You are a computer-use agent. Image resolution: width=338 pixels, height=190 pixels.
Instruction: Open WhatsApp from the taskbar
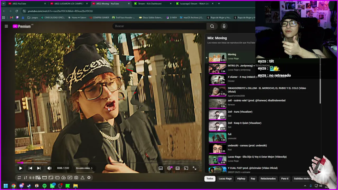[x=52, y=186]
